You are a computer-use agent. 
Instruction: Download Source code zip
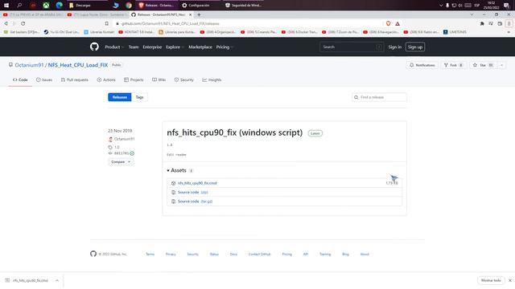[x=193, y=193]
